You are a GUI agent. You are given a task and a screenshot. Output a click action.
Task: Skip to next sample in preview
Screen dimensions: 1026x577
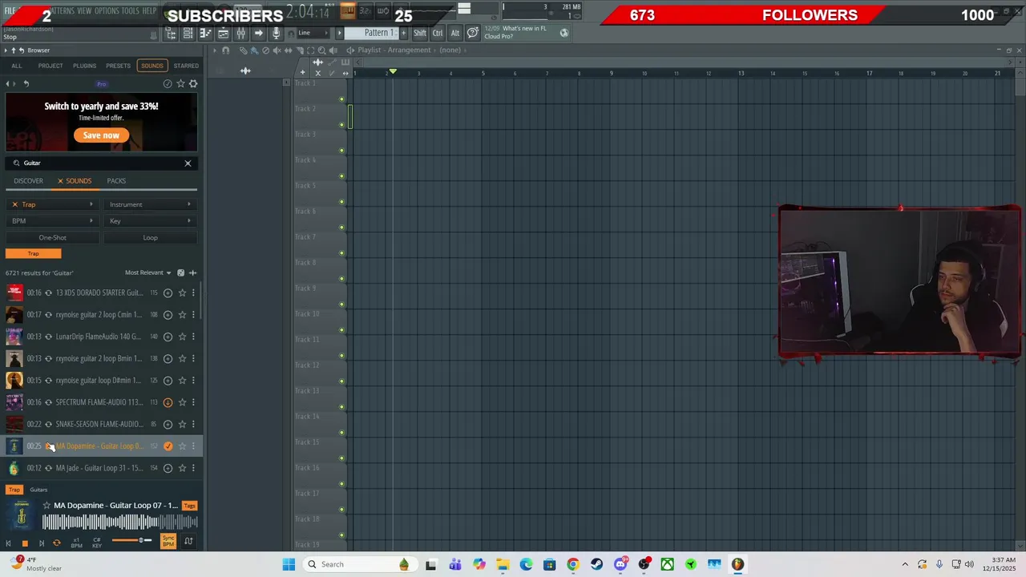(x=41, y=543)
